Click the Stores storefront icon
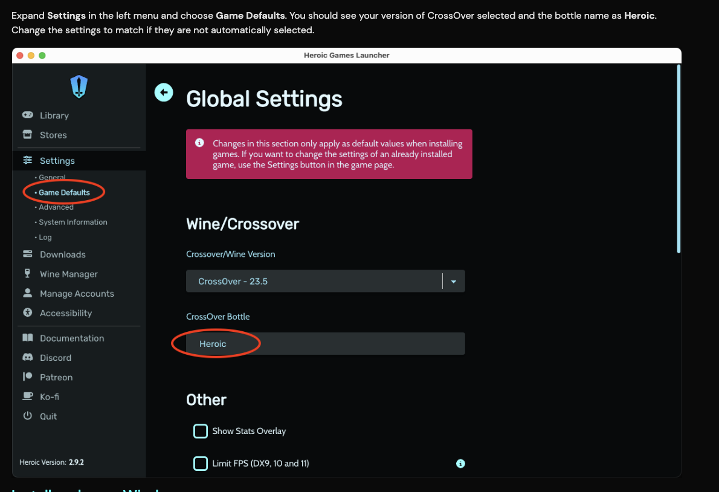Viewport: 719px width, 492px height. coord(28,135)
